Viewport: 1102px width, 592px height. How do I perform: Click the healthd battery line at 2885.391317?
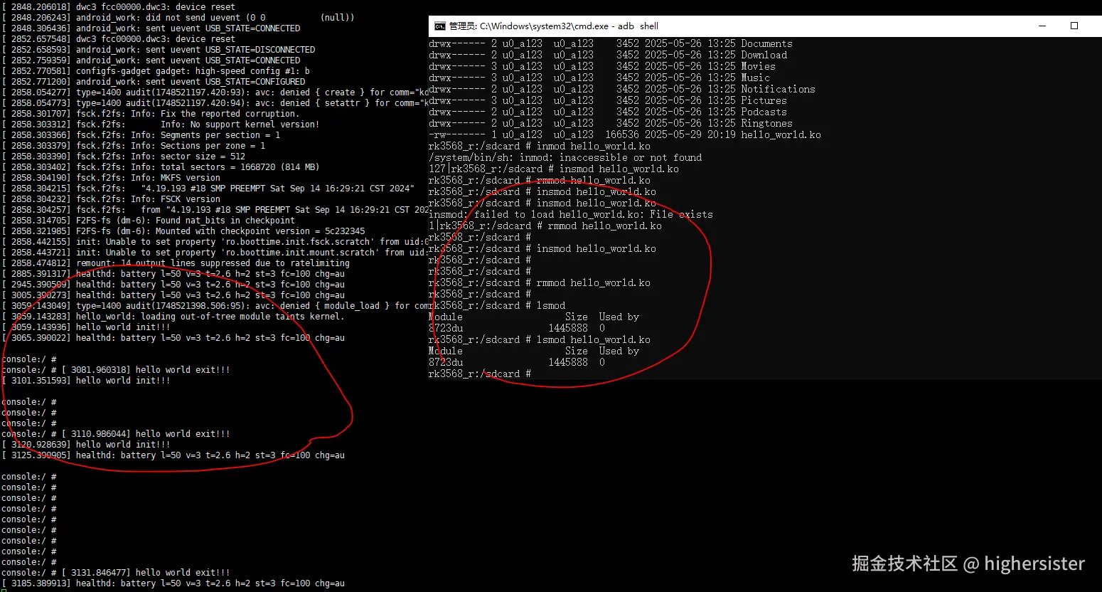click(x=173, y=273)
